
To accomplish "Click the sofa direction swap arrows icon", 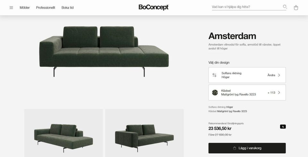I will coord(214,75).
